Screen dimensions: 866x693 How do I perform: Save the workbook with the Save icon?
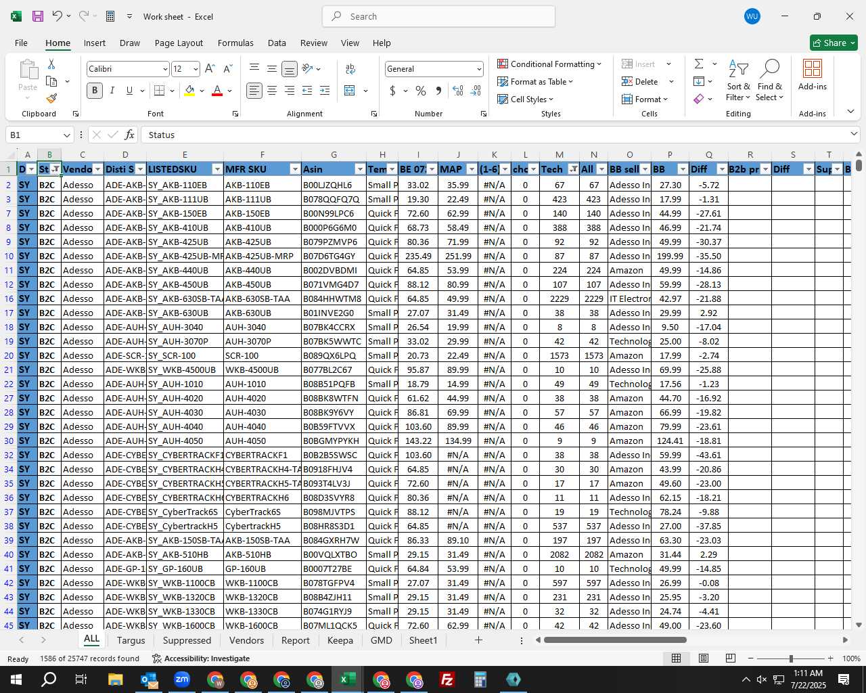(x=38, y=16)
